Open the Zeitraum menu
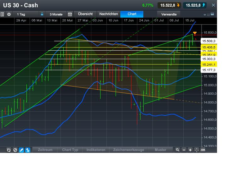252x173 pixels. pos(45,150)
